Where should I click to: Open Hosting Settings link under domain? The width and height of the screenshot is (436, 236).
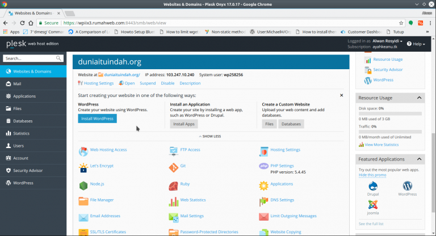click(99, 83)
